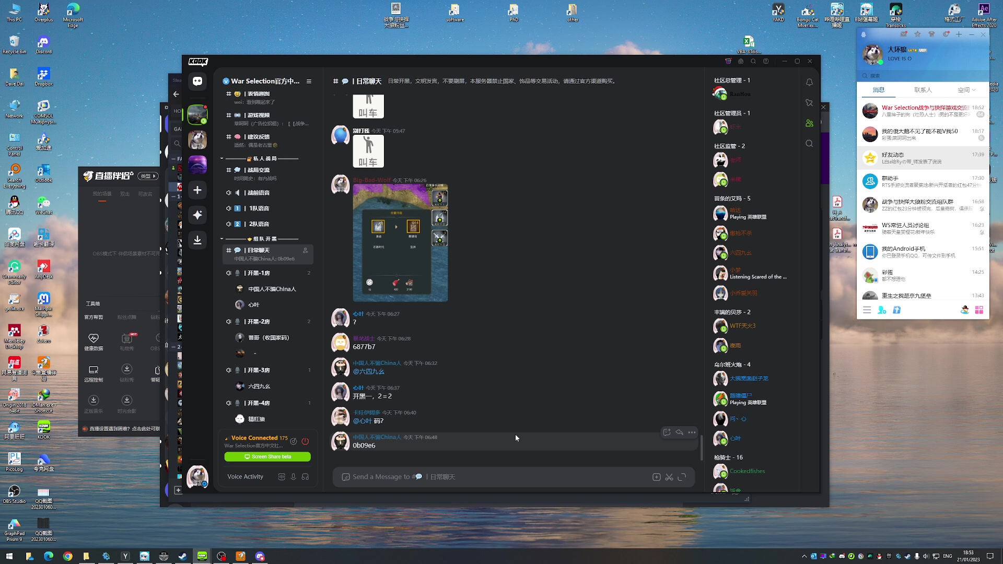
Task: Click QQ search field 搜索
Action: coord(923,76)
